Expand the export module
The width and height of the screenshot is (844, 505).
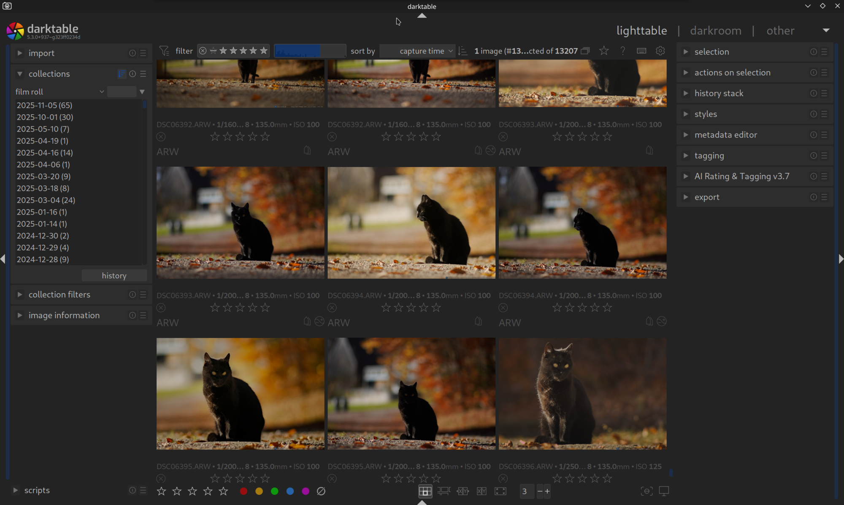pos(707,197)
